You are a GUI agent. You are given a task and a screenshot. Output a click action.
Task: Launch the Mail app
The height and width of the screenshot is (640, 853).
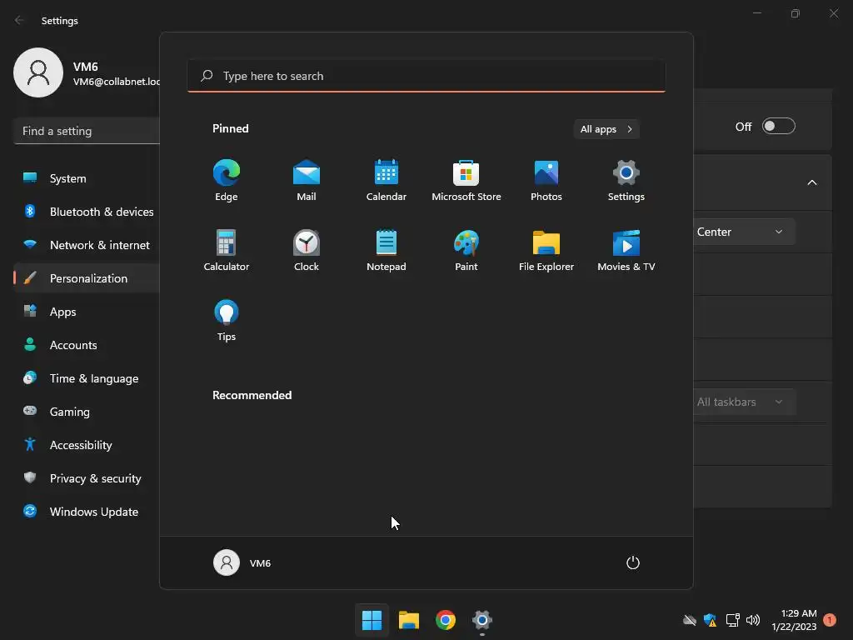[307, 181]
